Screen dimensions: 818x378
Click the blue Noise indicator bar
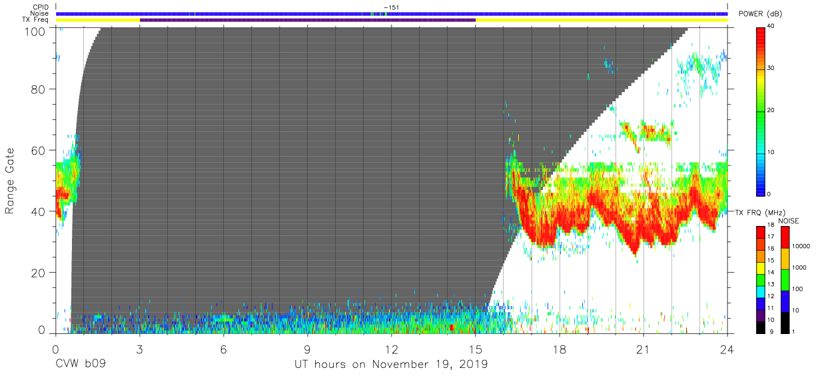(x=392, y=13)
